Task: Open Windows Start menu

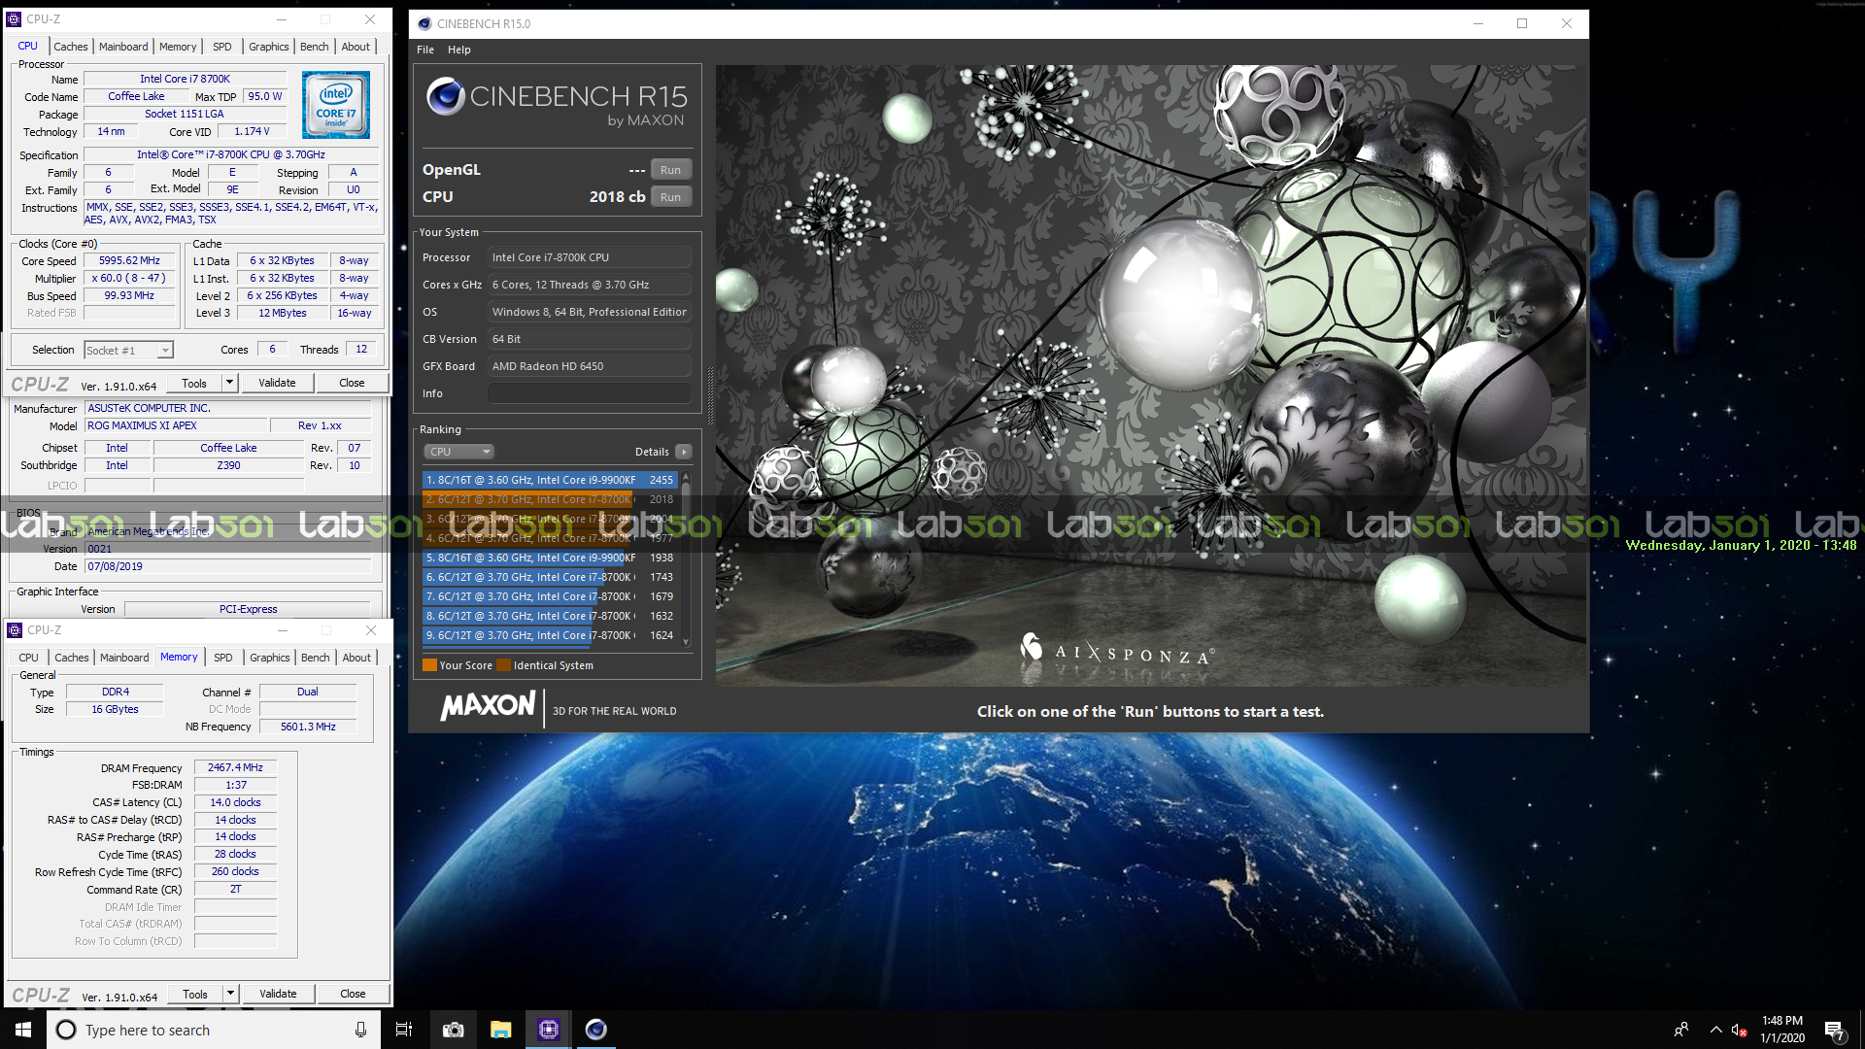Action: (x=23, y=1030)
